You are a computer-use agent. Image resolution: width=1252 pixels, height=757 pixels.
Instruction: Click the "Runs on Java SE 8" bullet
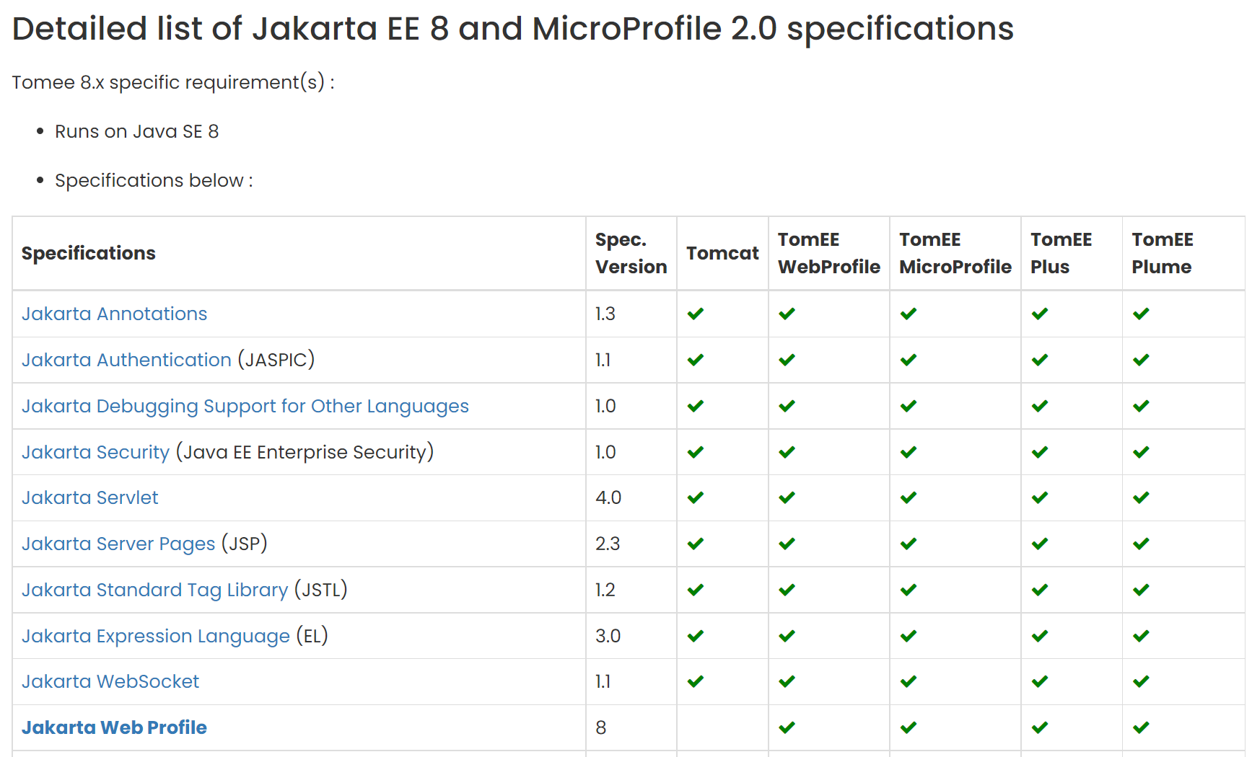click(137, 131)
